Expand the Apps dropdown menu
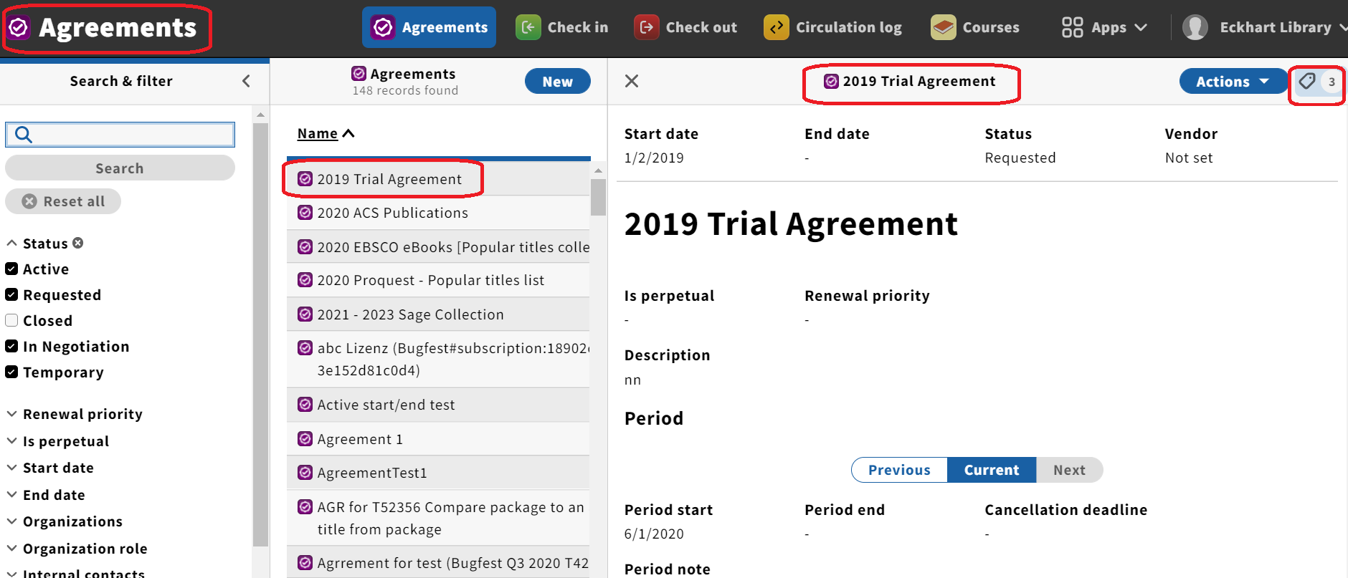The height and width of the screenshot is (578, 1348). (1104, 27)
